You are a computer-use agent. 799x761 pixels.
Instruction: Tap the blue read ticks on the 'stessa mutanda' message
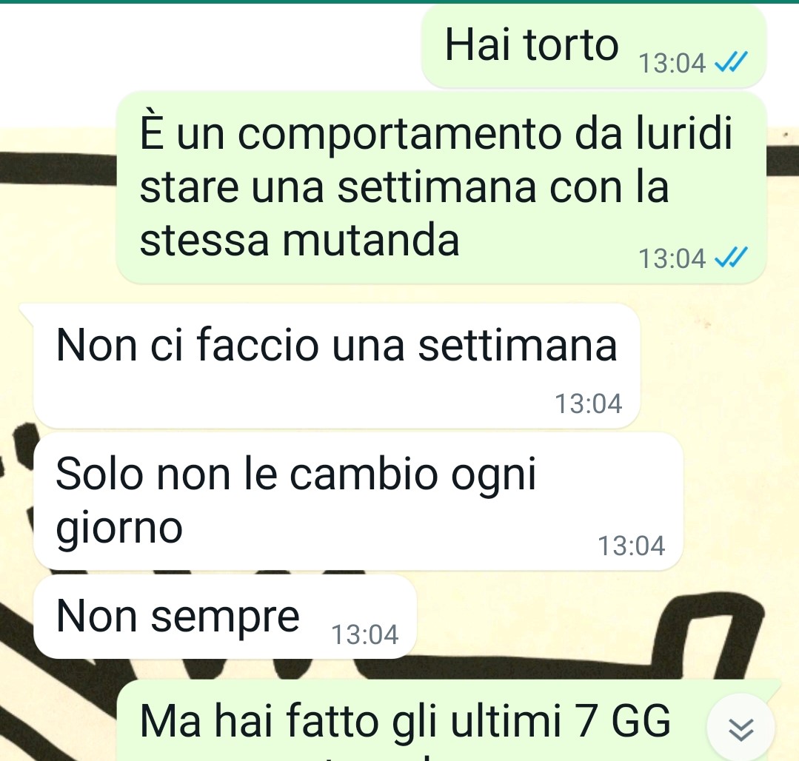click(731, 257)
